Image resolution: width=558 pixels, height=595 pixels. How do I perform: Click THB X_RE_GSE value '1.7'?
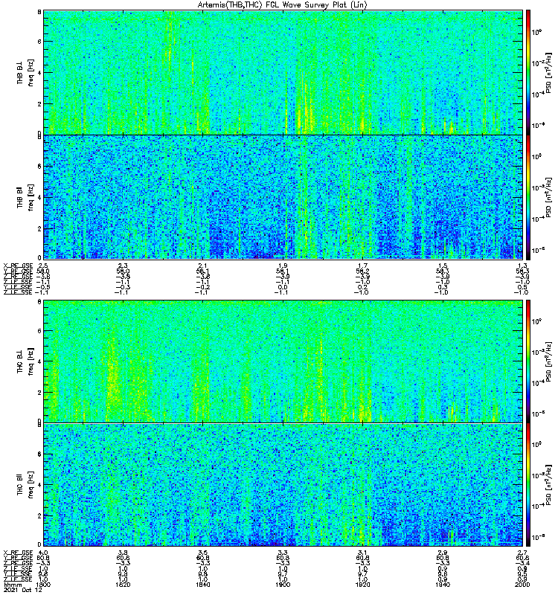362,266
